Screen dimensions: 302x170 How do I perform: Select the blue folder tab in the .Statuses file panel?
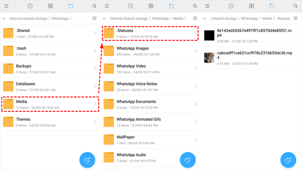(272, 6)
